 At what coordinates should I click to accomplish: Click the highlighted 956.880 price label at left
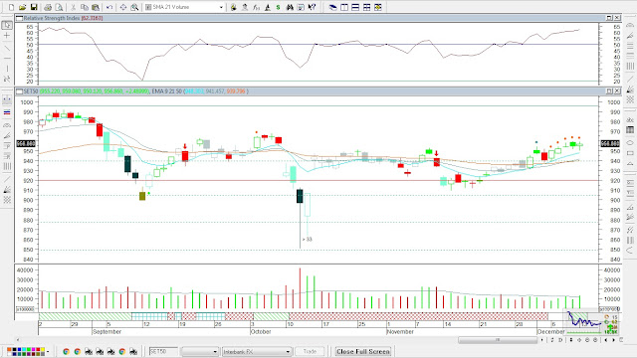click(26, 143)
